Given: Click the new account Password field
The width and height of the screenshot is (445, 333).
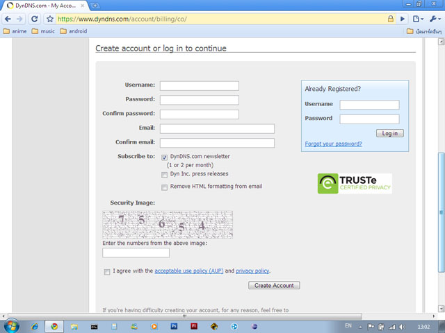Looking at the screenshot, I should (x=200, y=100).
